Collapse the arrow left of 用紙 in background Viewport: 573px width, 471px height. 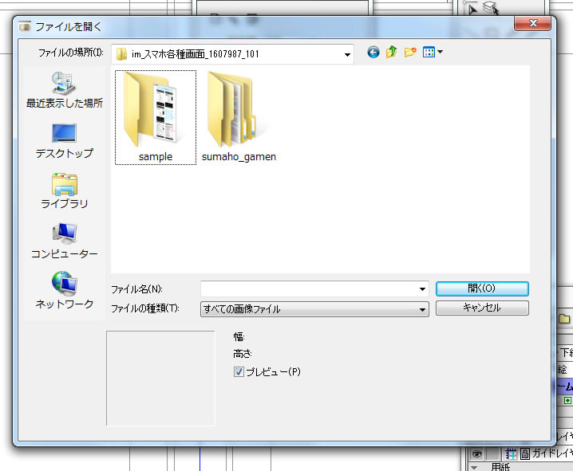[x=474, y=467]
